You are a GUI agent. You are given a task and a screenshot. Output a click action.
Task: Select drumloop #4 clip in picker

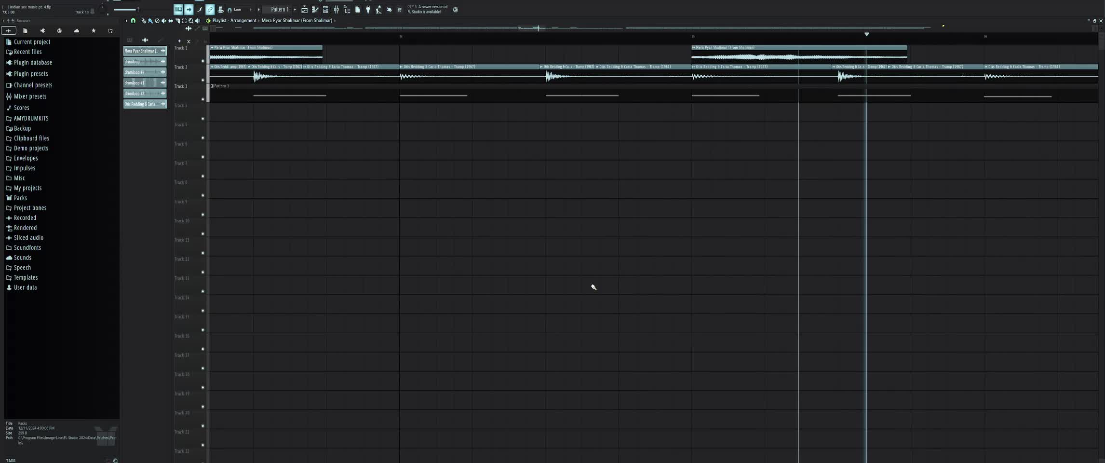145,72
